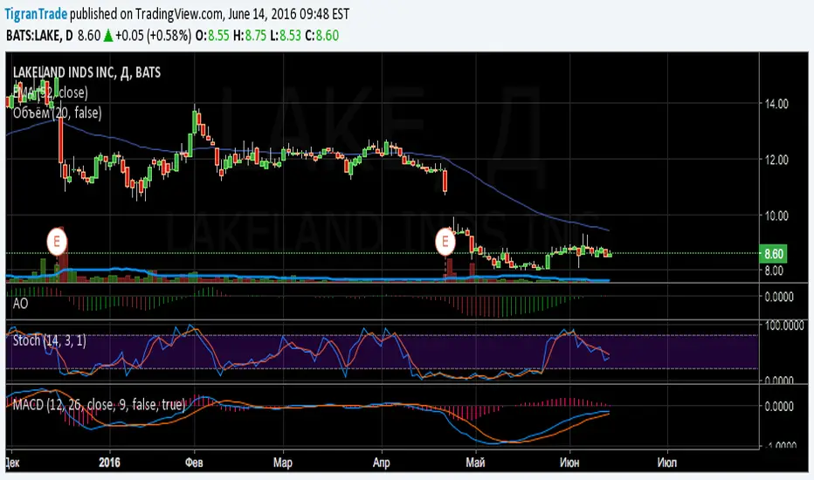The image size is (814, 480).
Task: Click the 2016 label on time axis
Action: [x=109, y=463]
